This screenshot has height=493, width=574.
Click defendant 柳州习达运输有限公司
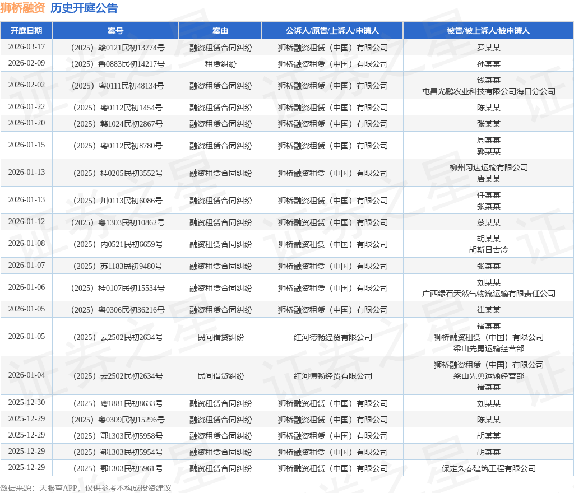coord(488,168)
